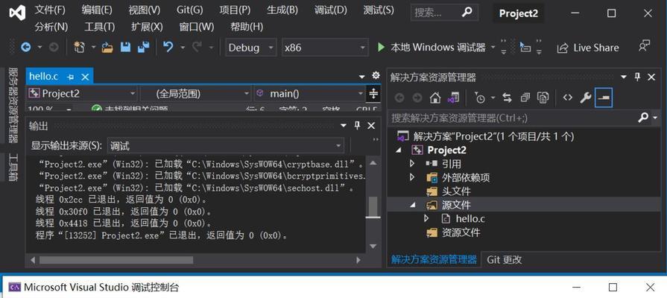Screen dimensions: 667x298
Task: Expand the hello.c tree node arrow
Action: pyautogui.click(x=427, y=218)
